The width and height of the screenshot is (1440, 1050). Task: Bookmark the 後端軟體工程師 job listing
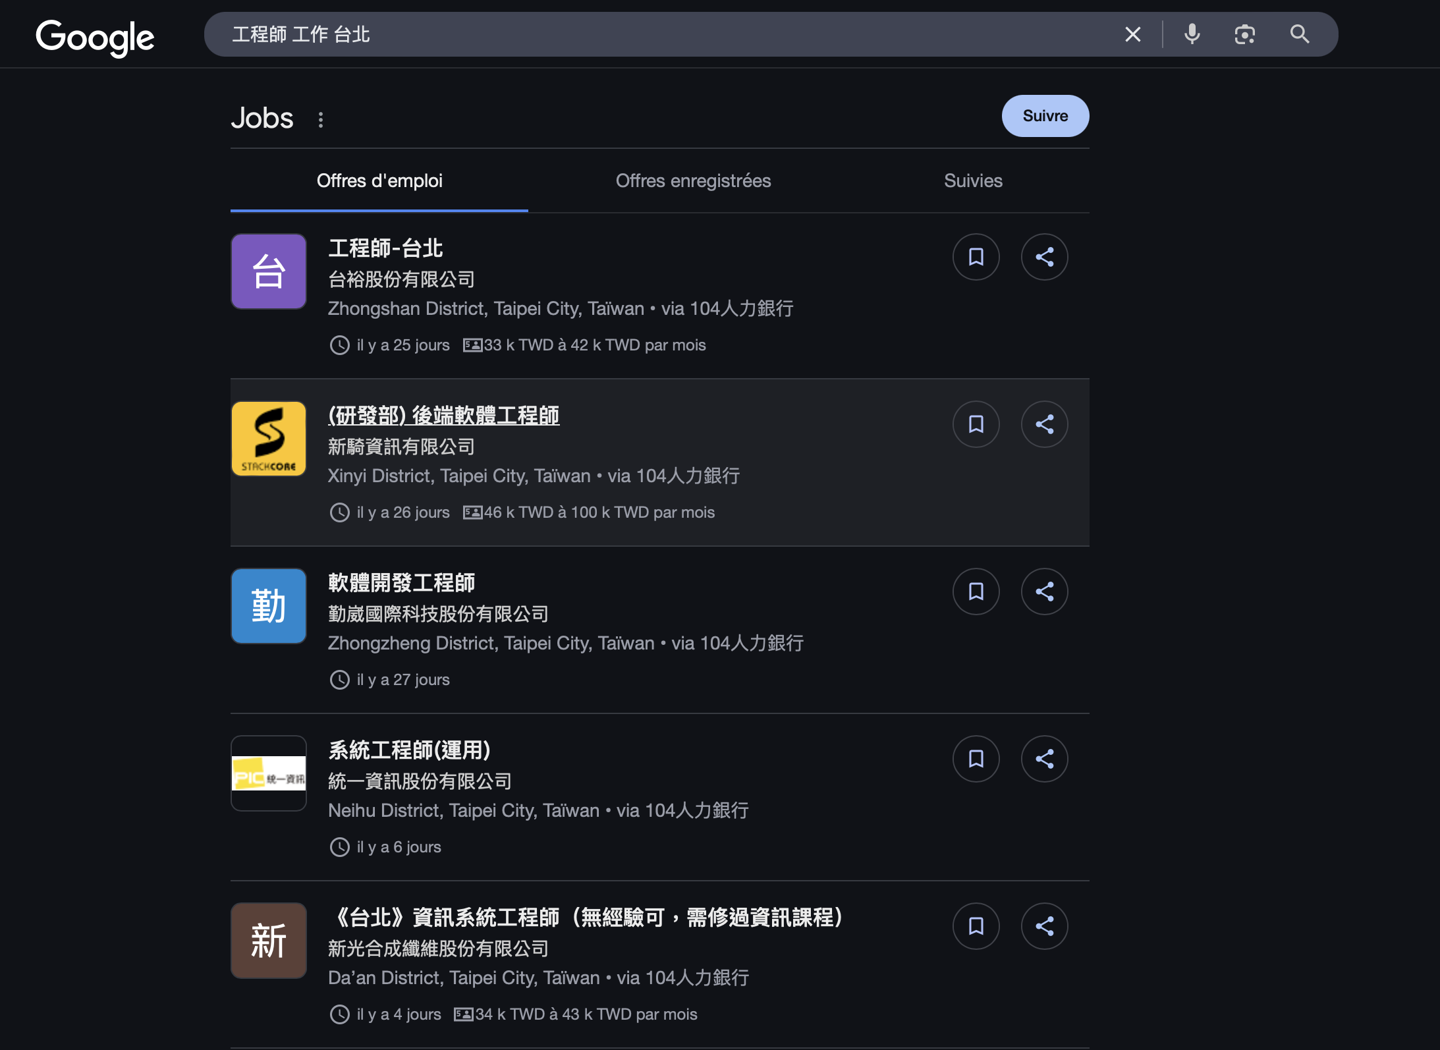976,424
